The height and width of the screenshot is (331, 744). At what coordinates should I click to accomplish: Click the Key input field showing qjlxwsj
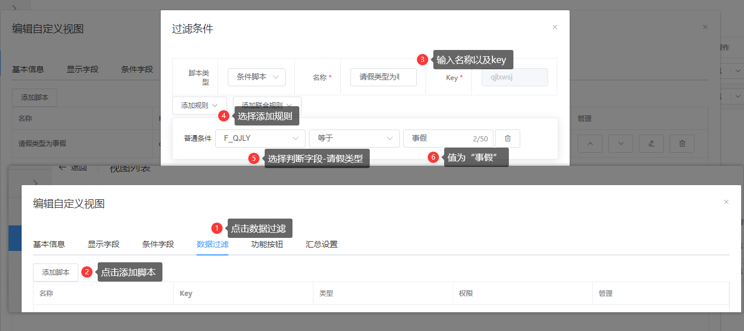[515, 77]
